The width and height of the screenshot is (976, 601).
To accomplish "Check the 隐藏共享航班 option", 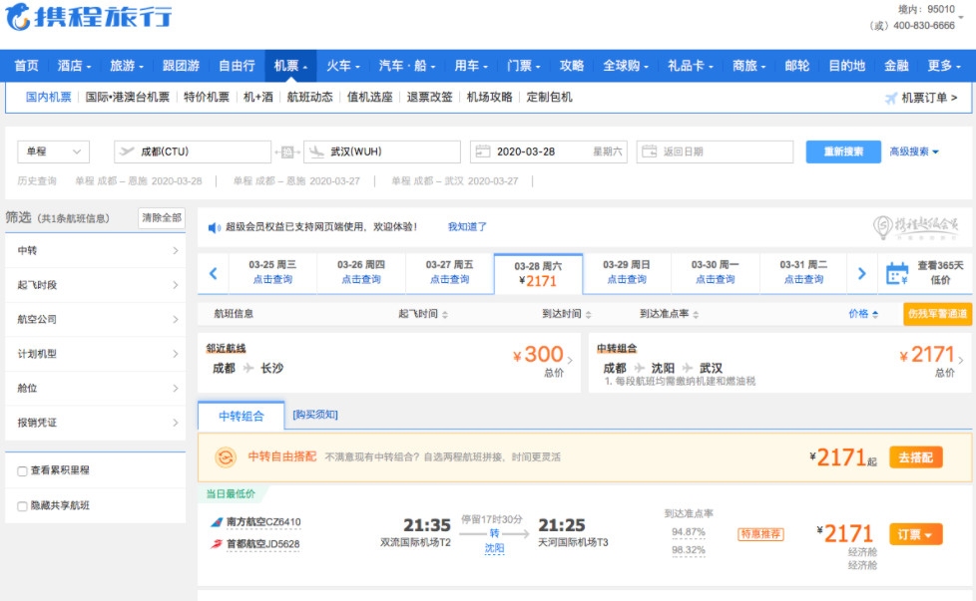I will [x=23, y=506].
